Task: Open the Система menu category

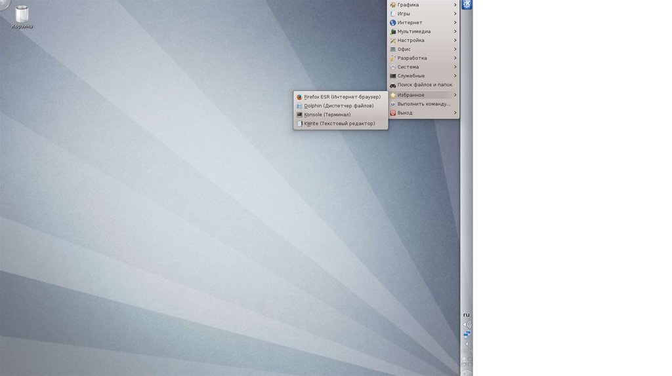Action: pos(408,67)
